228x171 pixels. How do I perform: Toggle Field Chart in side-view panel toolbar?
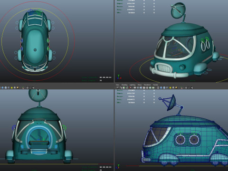pos(147,88)
